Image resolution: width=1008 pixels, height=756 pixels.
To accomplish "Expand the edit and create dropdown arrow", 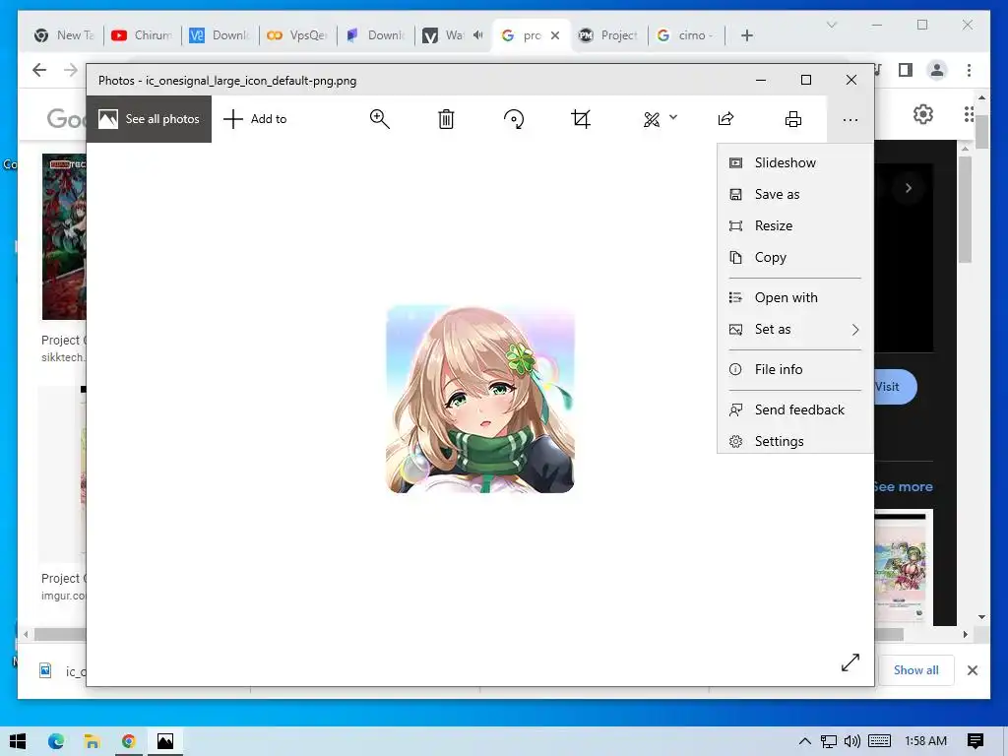I will coord(673,117).
